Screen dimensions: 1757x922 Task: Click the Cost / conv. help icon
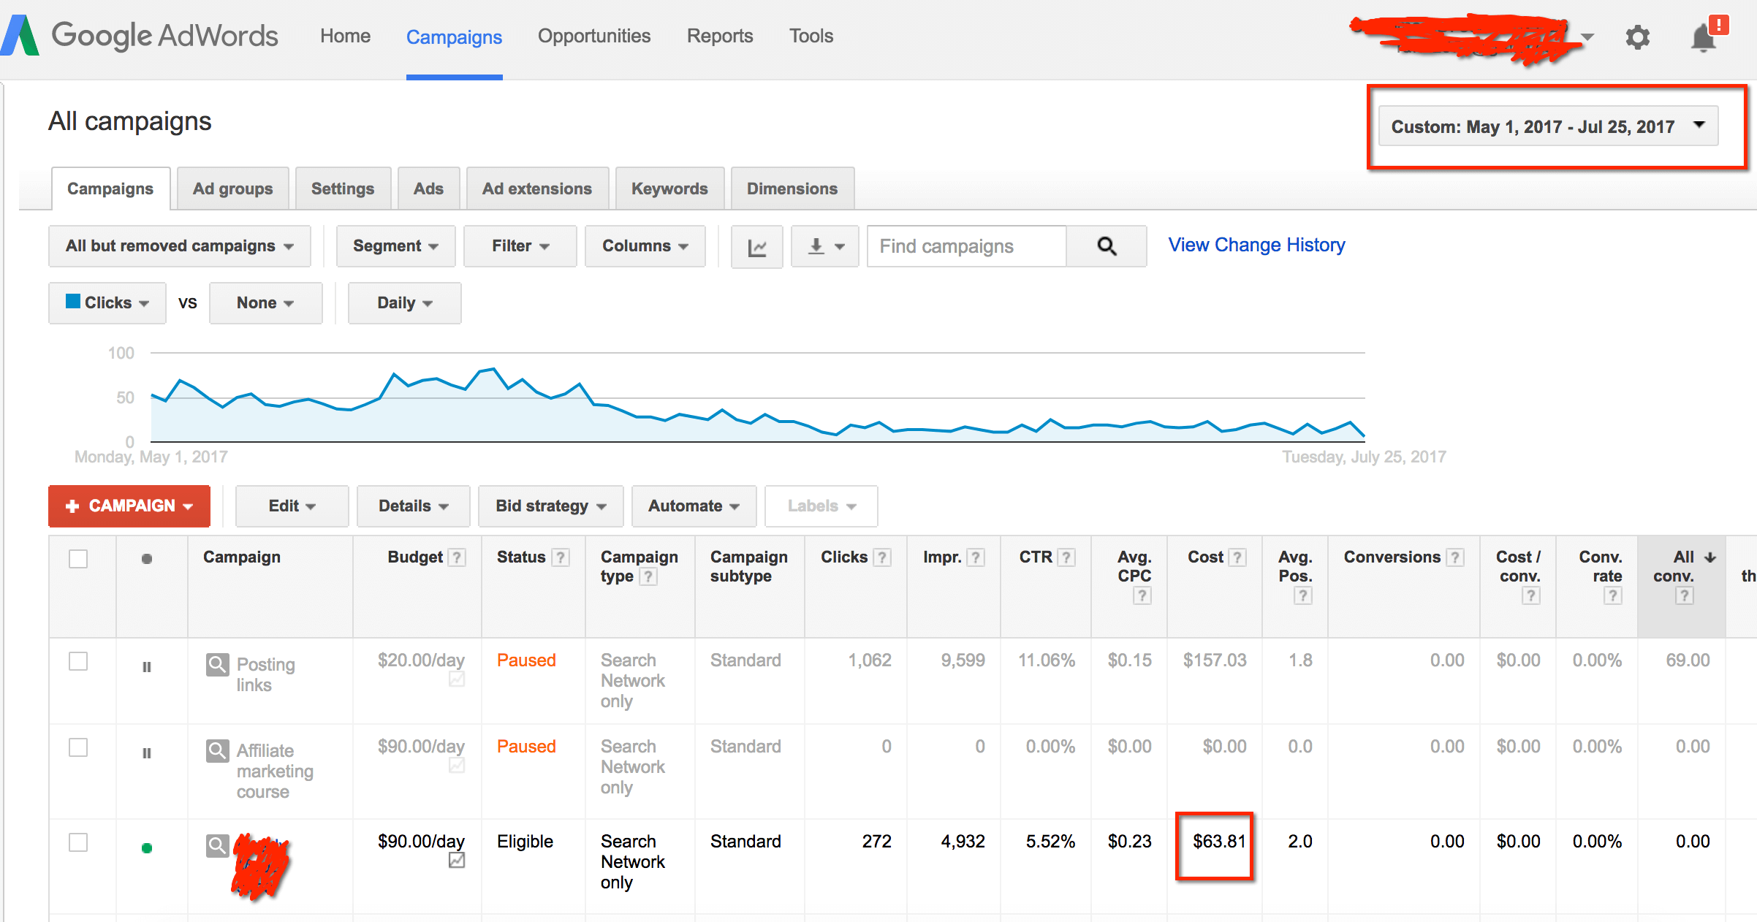1530,596
